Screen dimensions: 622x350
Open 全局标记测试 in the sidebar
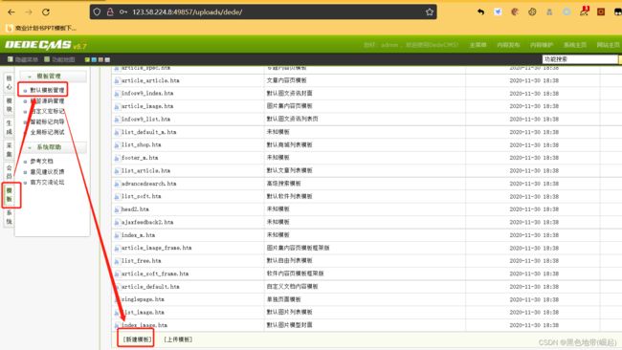point(47,132)
